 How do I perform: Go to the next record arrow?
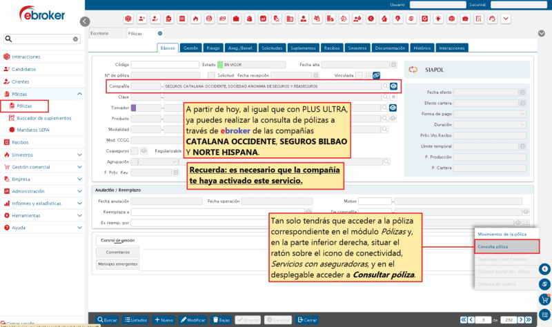(521, 320)
